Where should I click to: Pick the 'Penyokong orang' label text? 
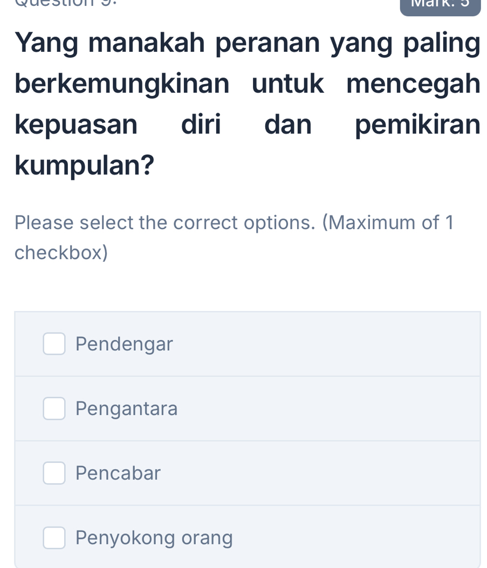[154, 538]
